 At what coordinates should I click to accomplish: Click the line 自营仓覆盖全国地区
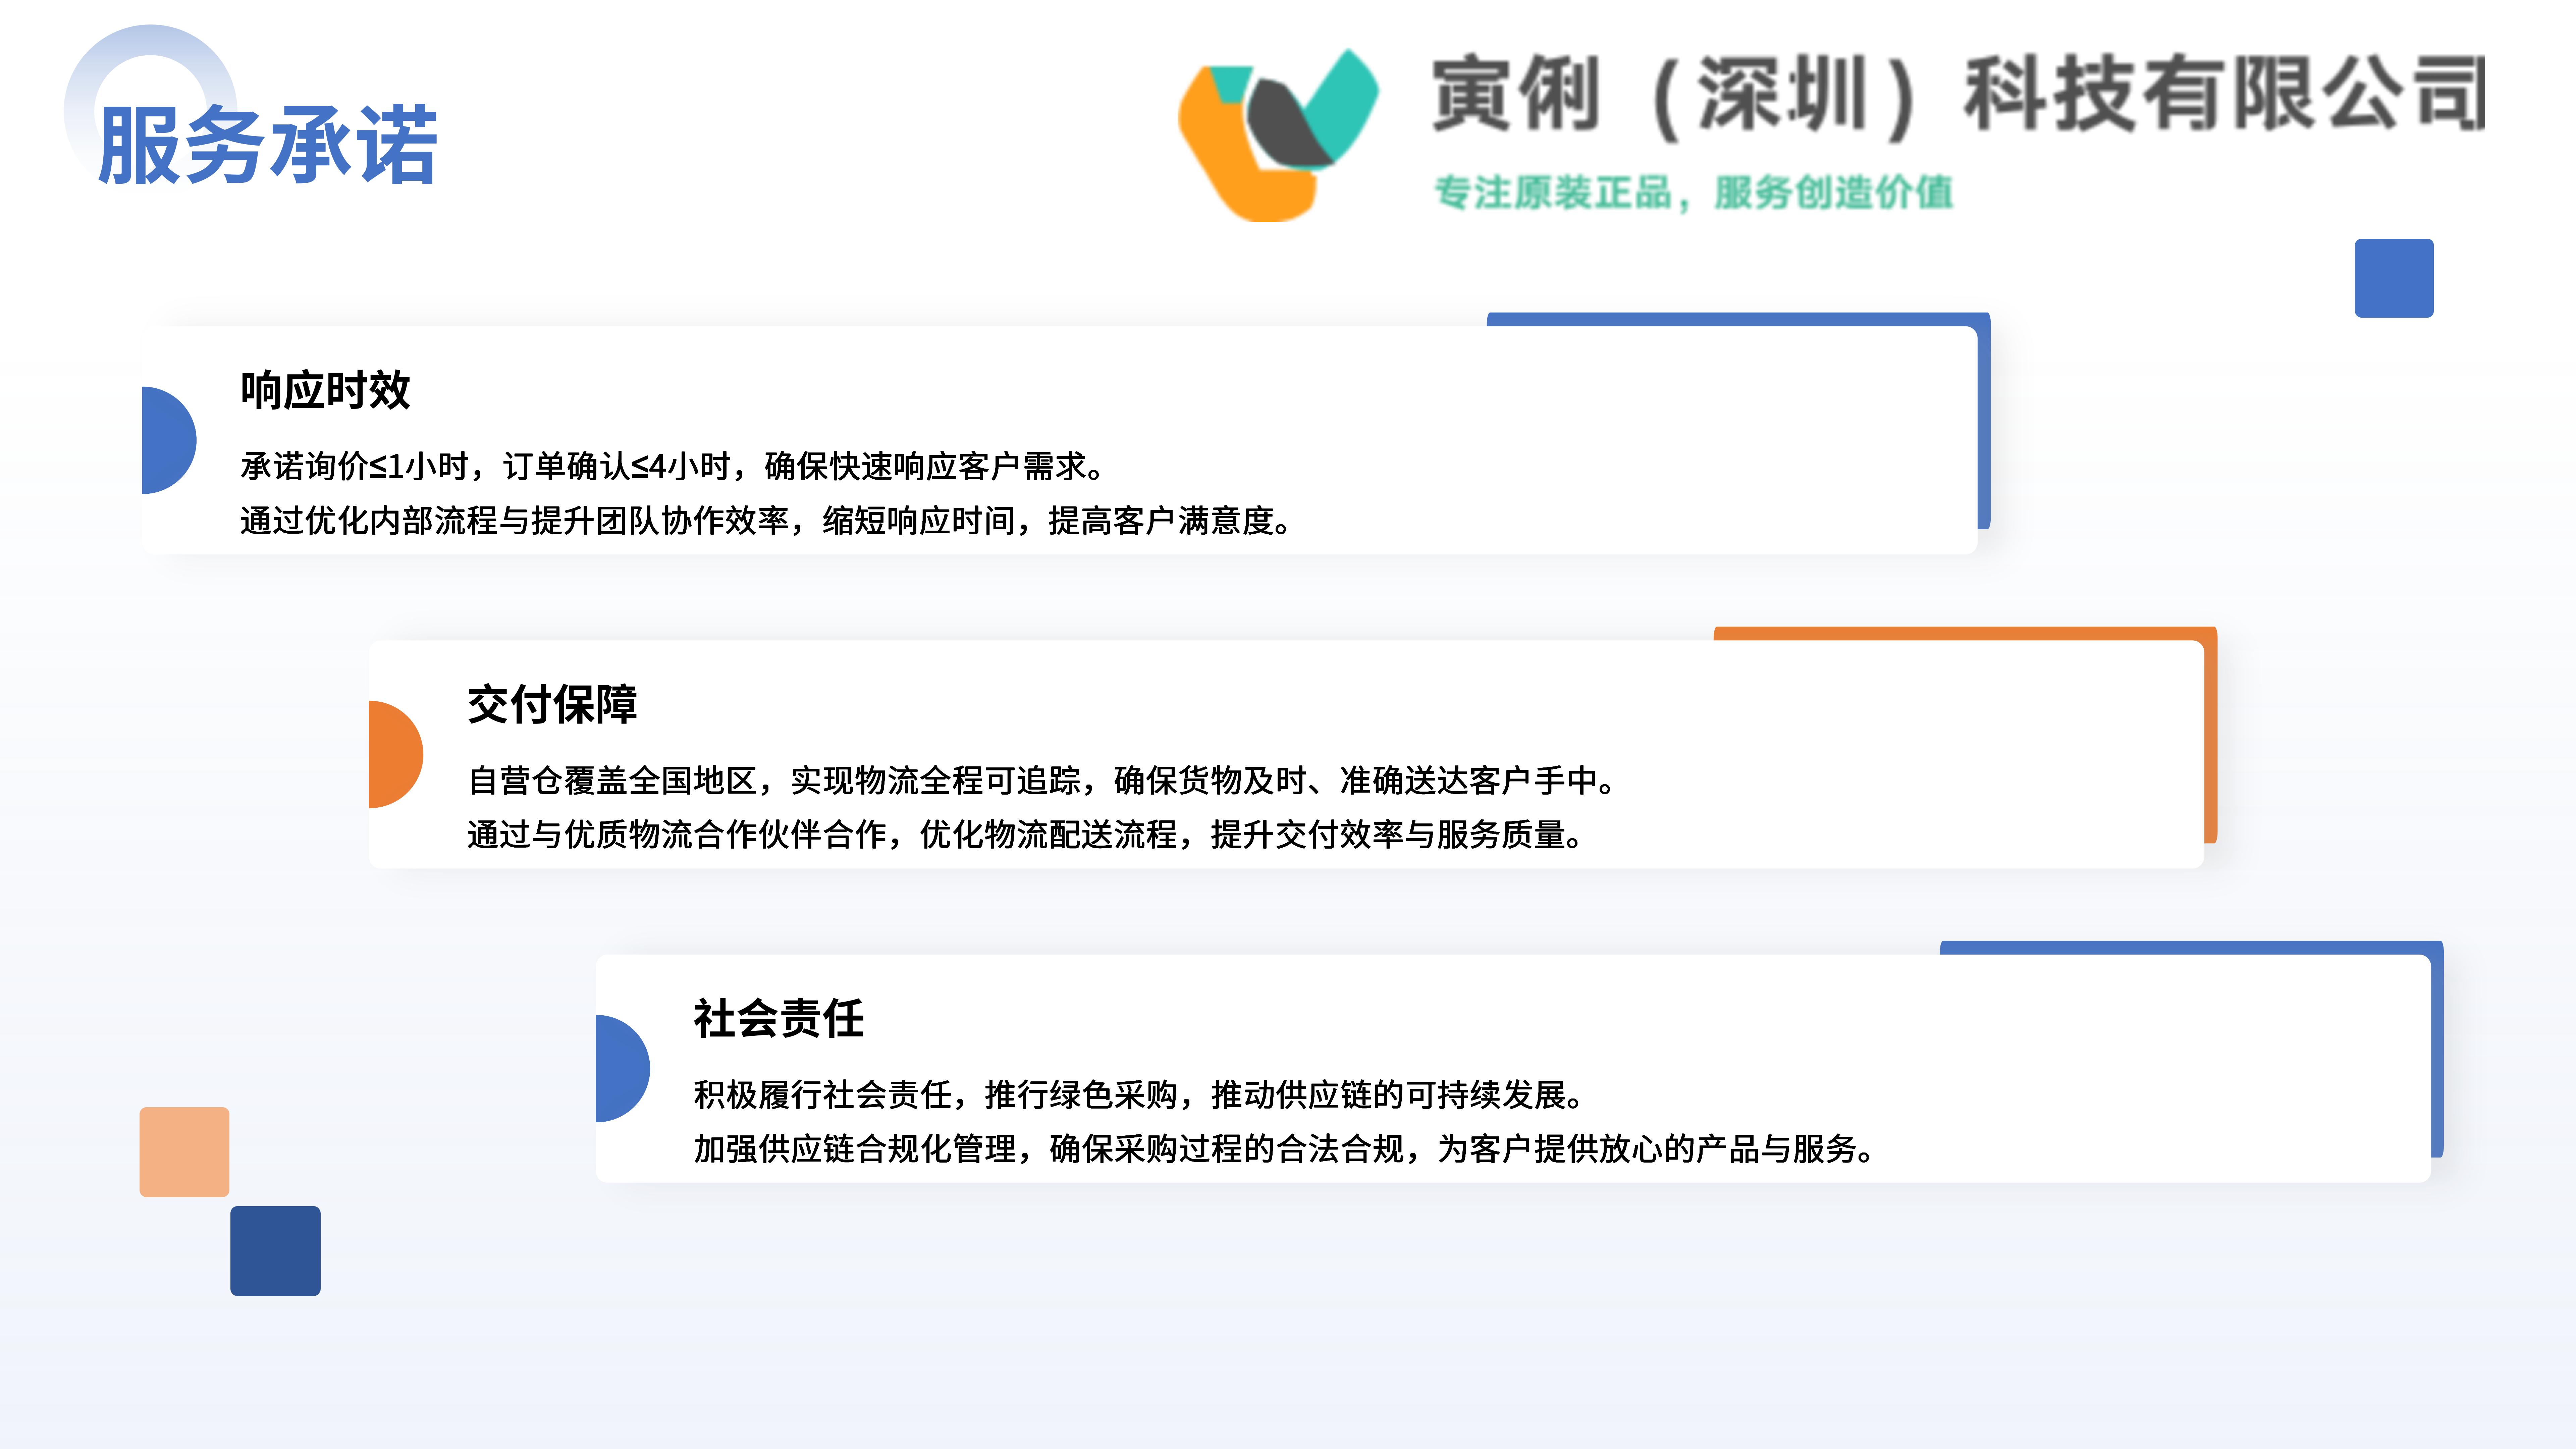click(1043, 780)
